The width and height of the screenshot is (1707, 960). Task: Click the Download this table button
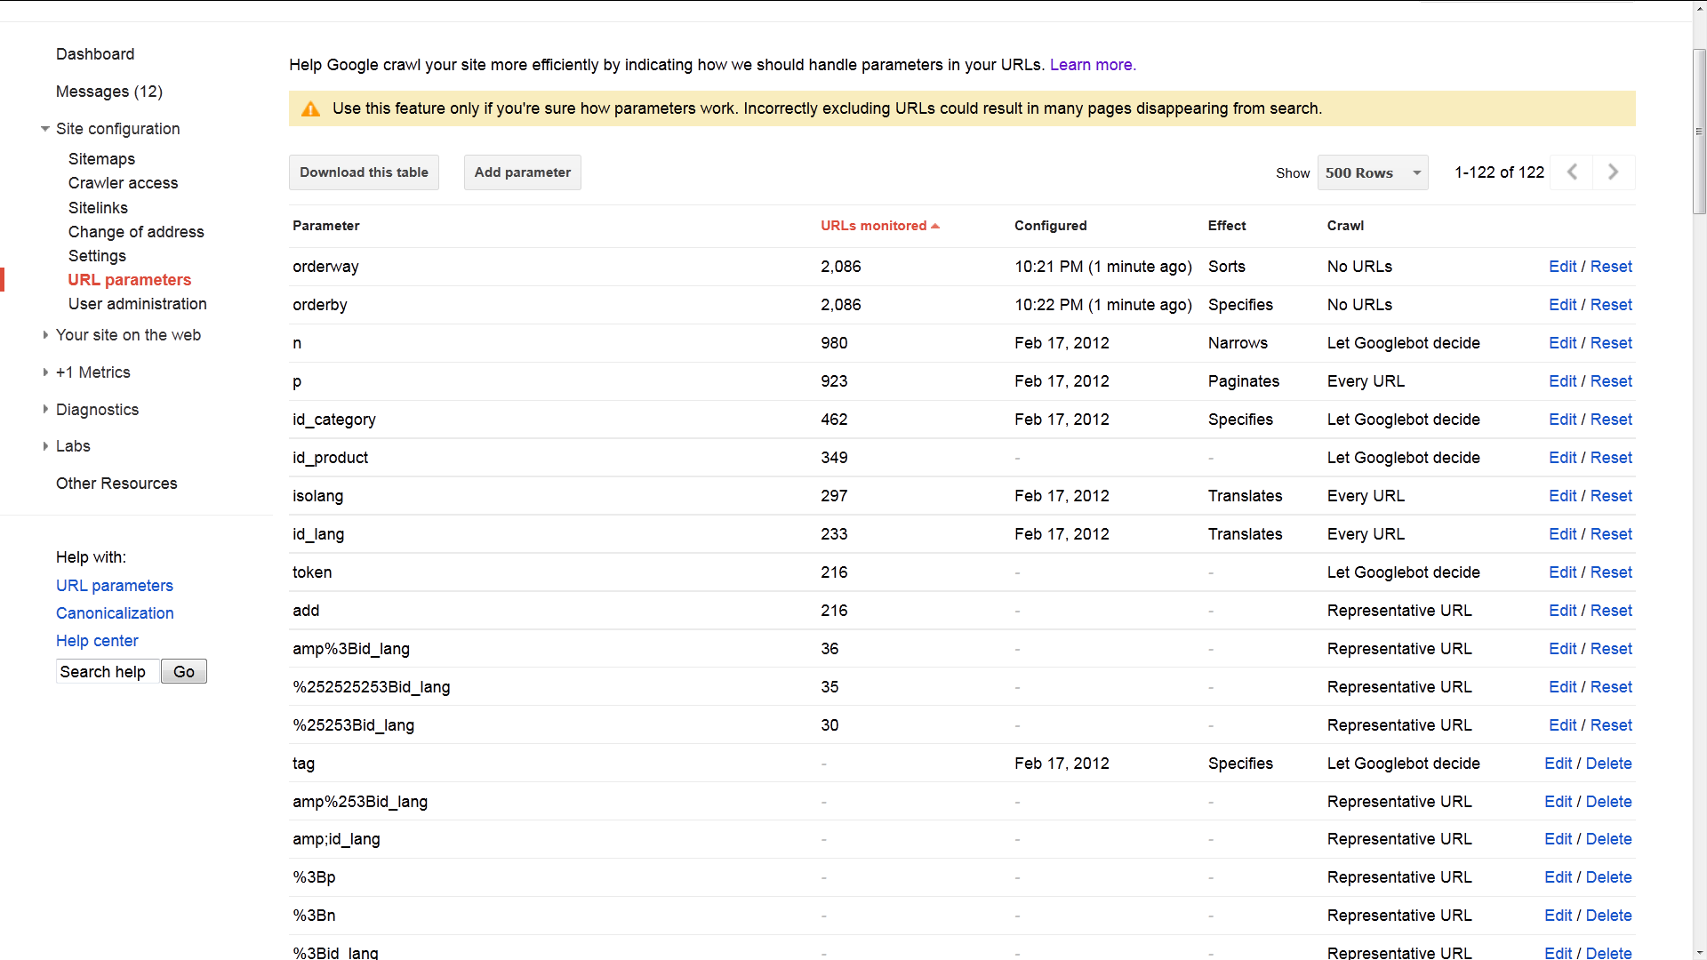[364, 172]
